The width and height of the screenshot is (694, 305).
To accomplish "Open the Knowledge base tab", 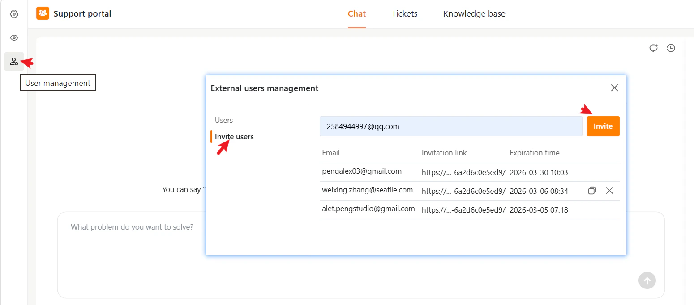I will click(474, 14).
